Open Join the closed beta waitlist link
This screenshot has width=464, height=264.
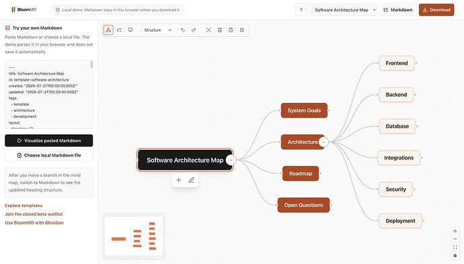coord(34,214)
